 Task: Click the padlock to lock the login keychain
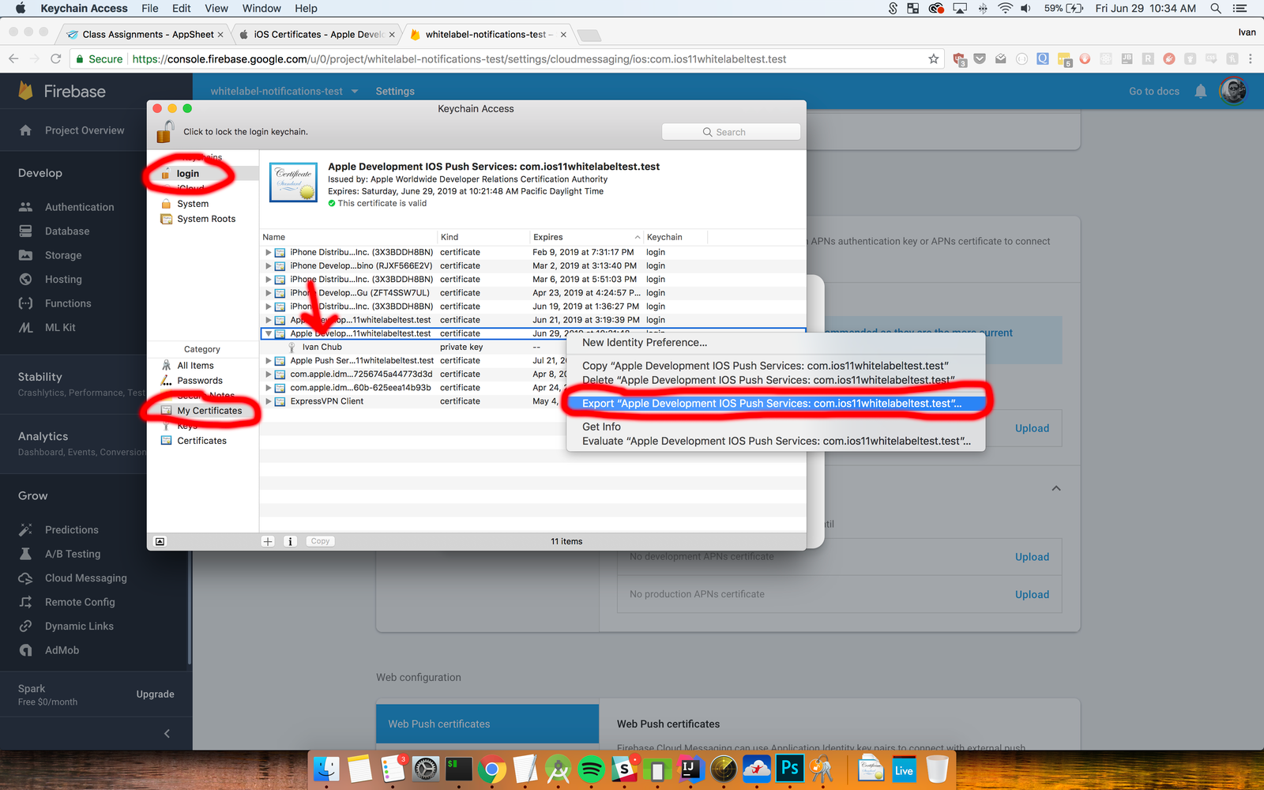click(165, 132)
